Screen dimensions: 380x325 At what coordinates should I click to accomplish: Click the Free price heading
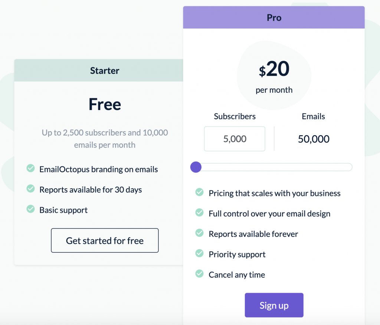click(x=105, y=105)
